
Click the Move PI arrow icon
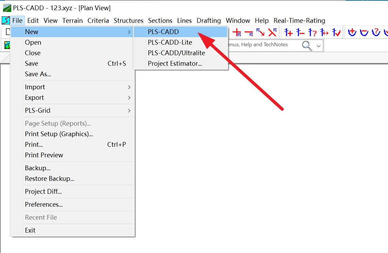tap(260, 32)
